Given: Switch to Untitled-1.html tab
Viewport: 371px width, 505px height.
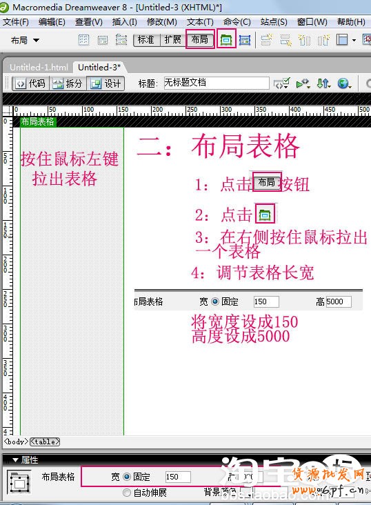Looking at the screenshot, I should coord(39,68).
